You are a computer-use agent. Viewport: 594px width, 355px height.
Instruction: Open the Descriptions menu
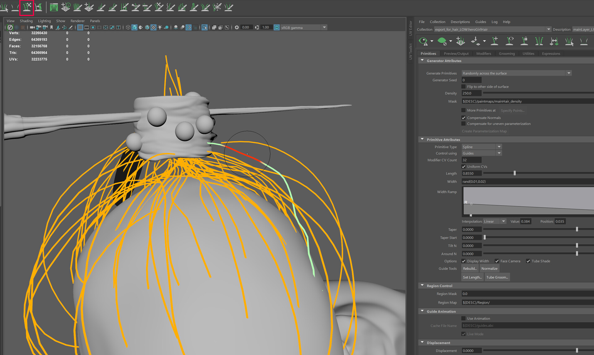(460, 22)
